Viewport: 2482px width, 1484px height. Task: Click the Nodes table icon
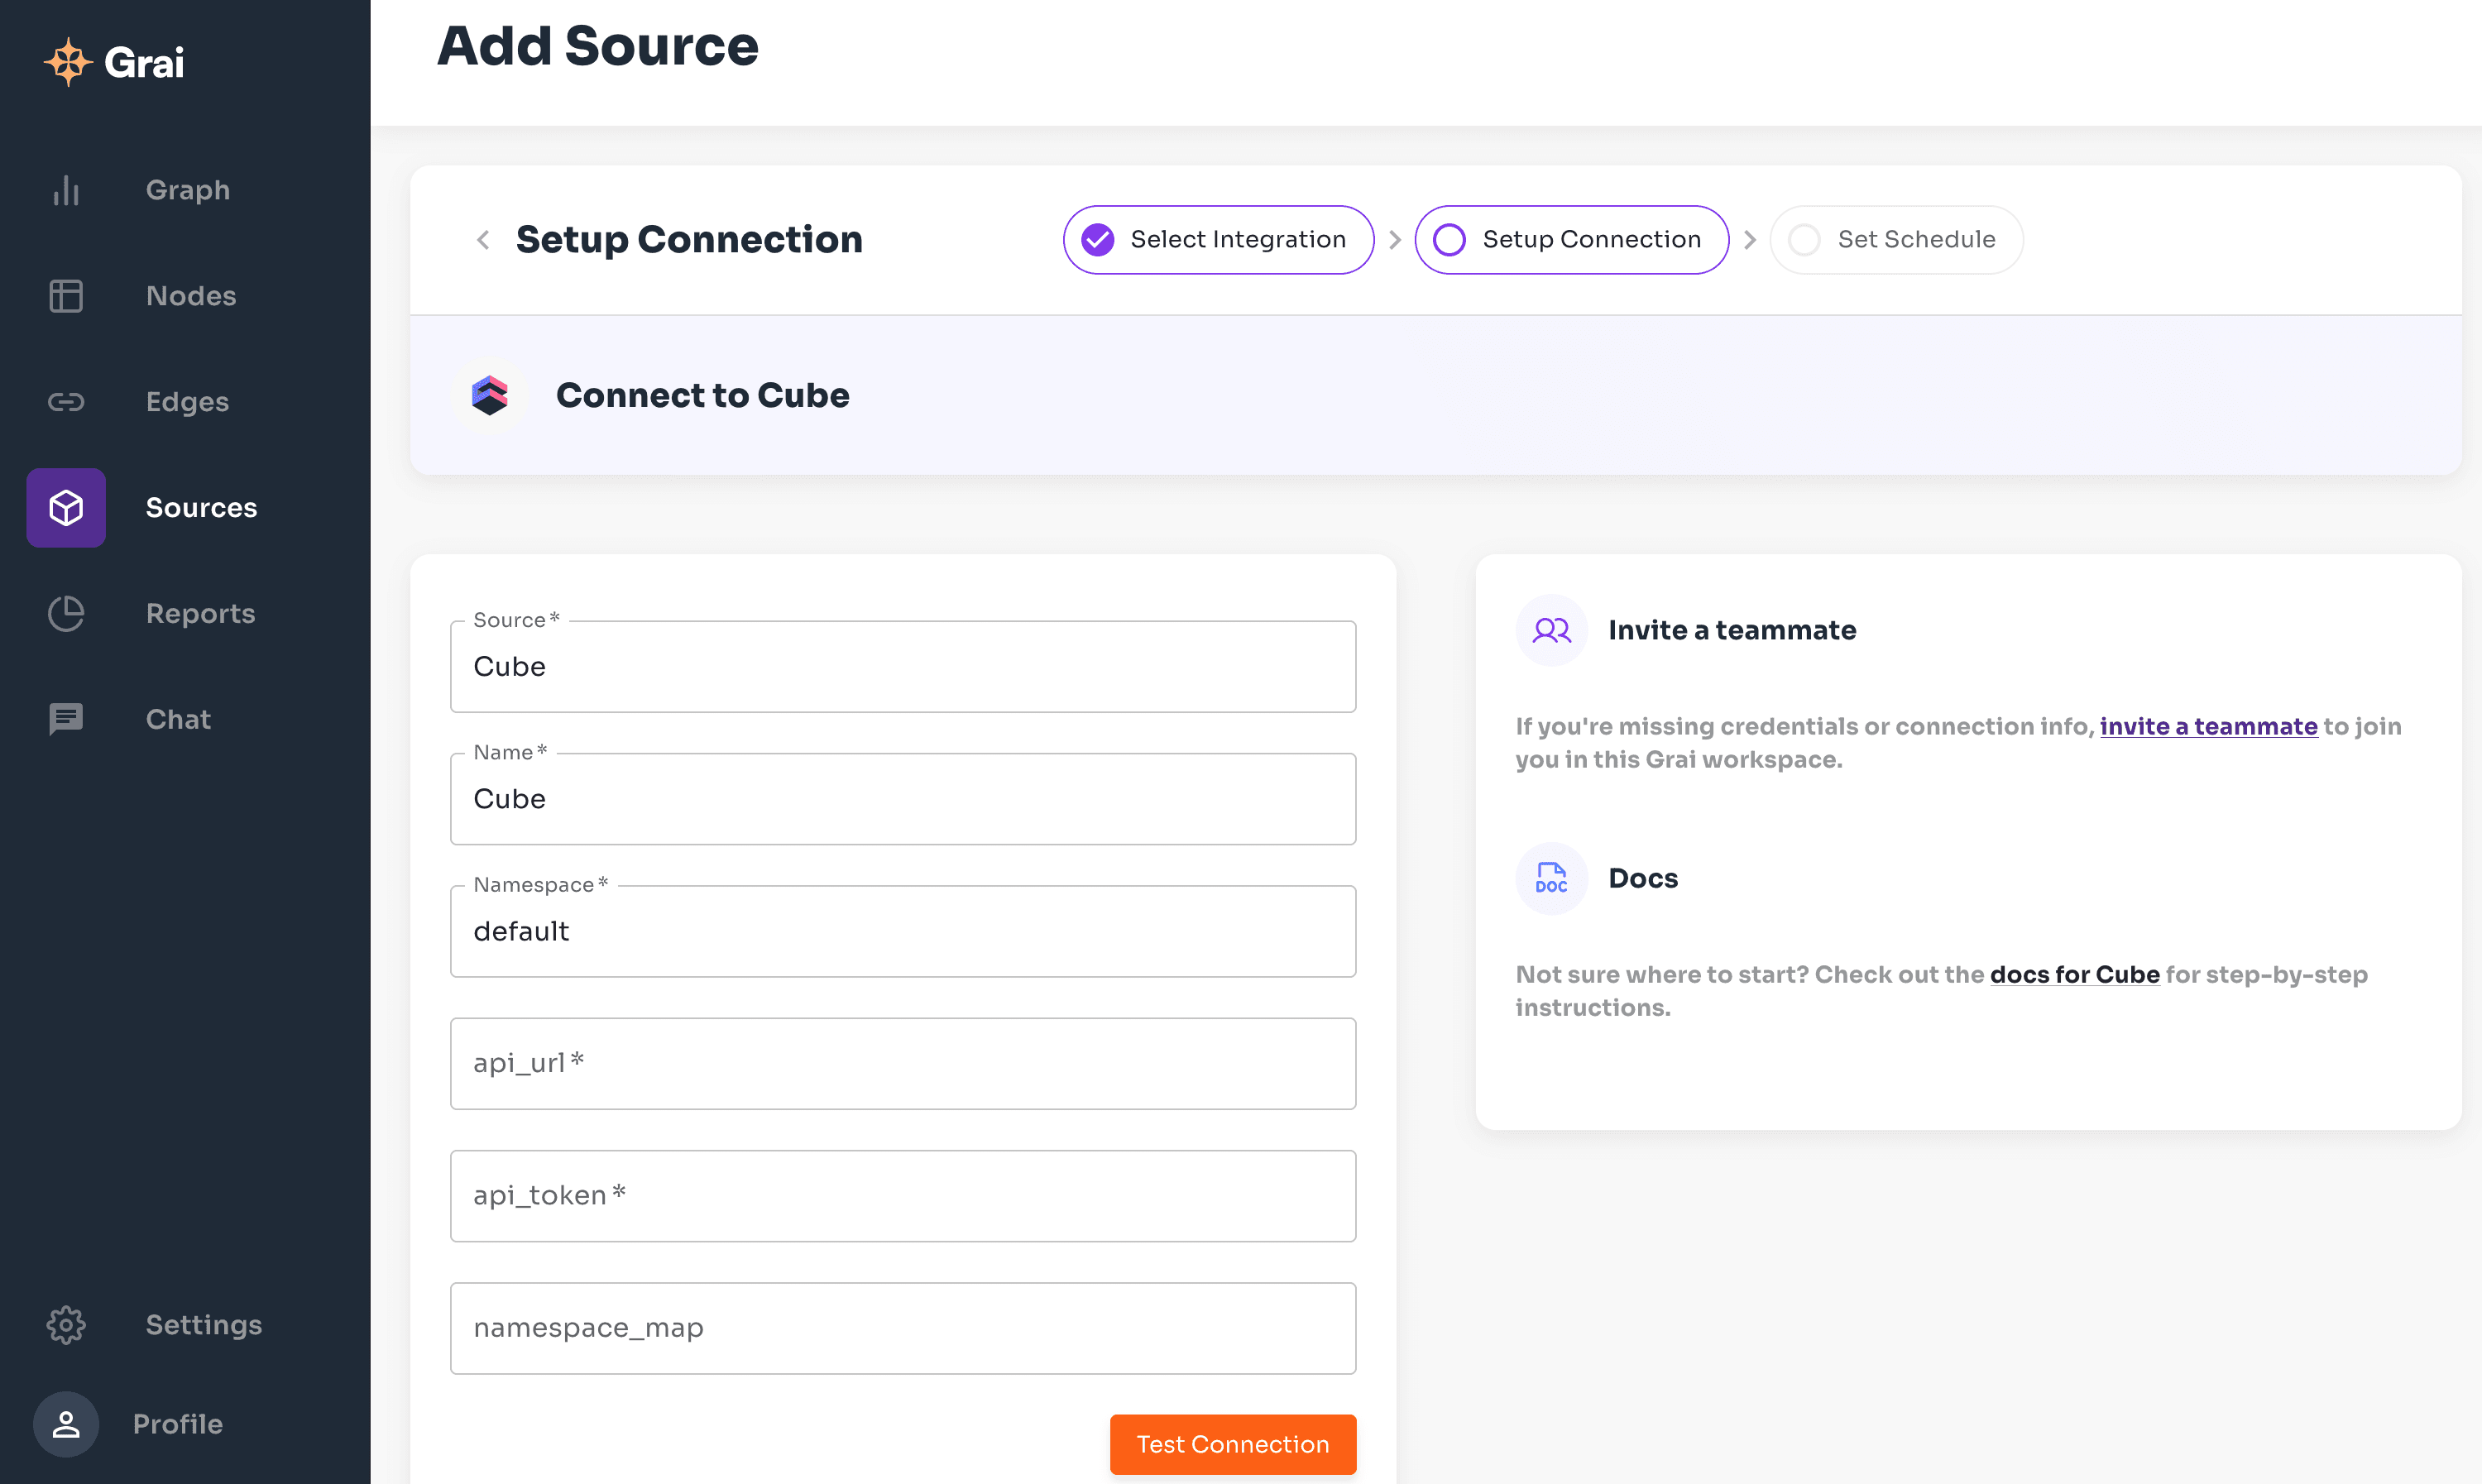click(66, 296)
